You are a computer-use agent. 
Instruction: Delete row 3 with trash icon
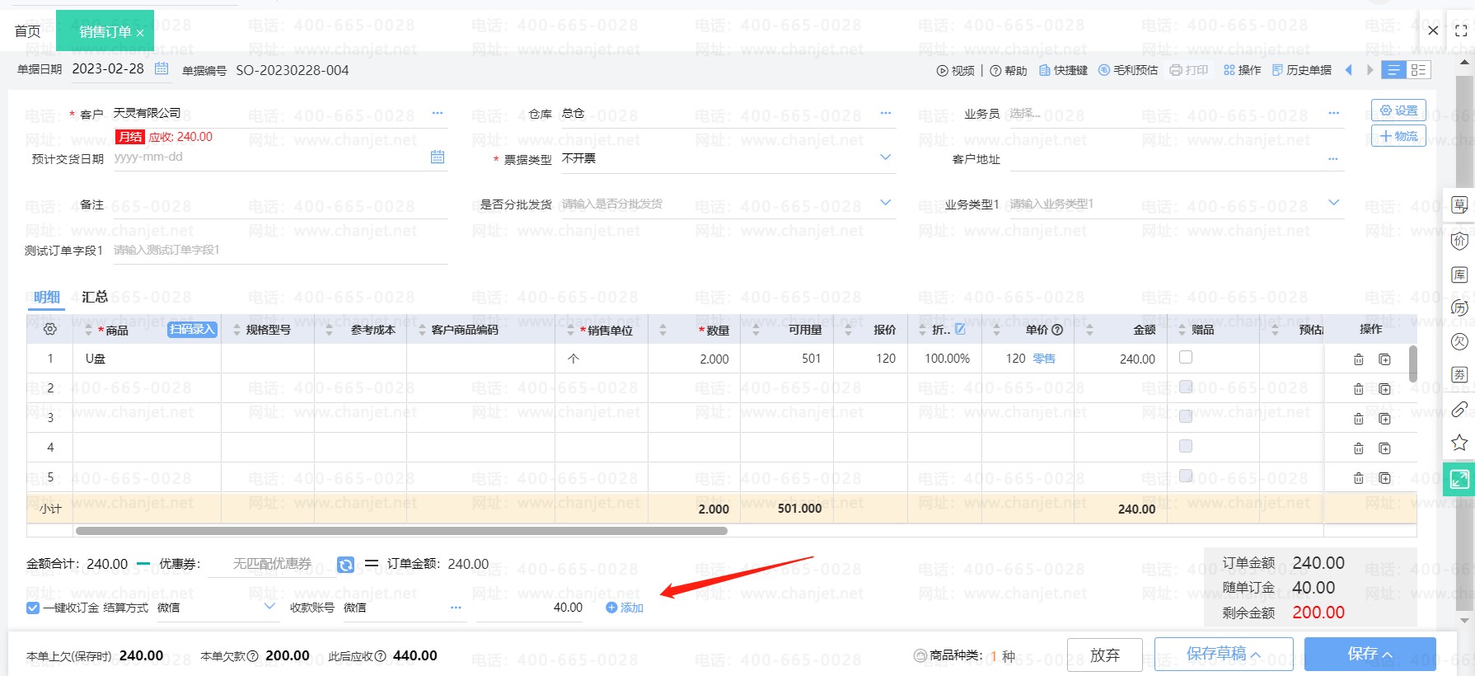(1359, 419)
